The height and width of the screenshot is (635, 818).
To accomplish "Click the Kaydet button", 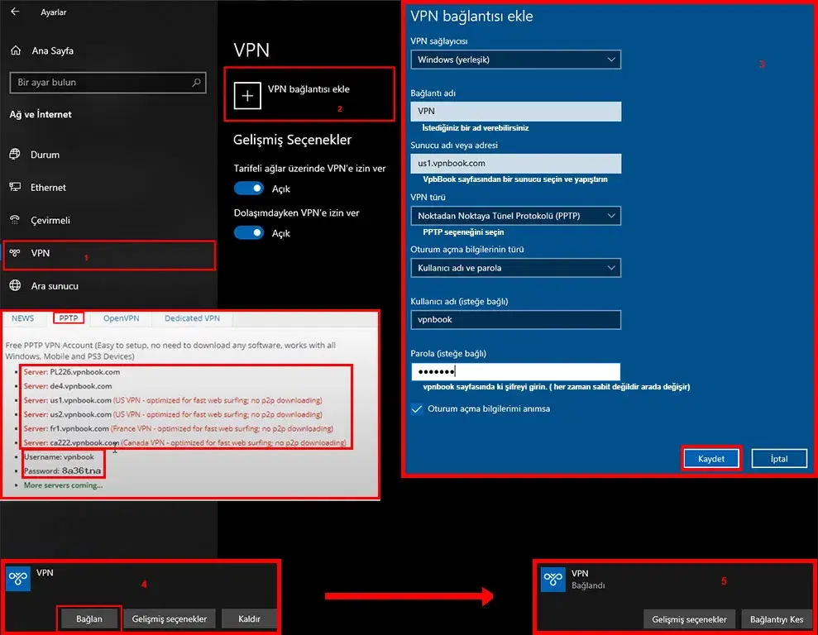I will [x=711, y=459].
